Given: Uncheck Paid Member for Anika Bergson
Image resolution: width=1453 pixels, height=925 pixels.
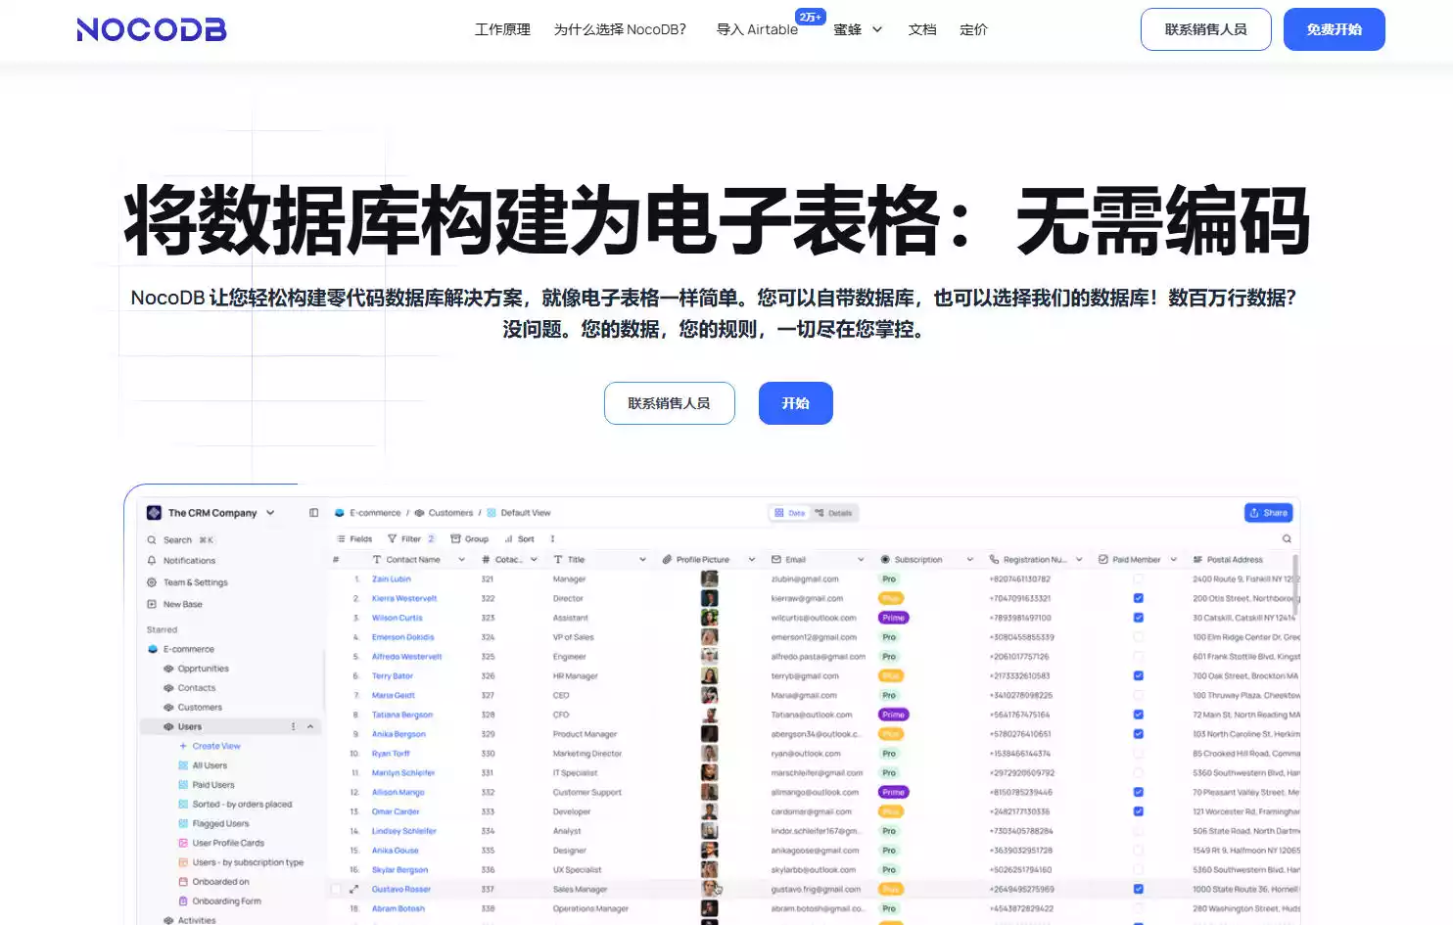Looking at the screenshot, I should click(x=1138, y=734).
